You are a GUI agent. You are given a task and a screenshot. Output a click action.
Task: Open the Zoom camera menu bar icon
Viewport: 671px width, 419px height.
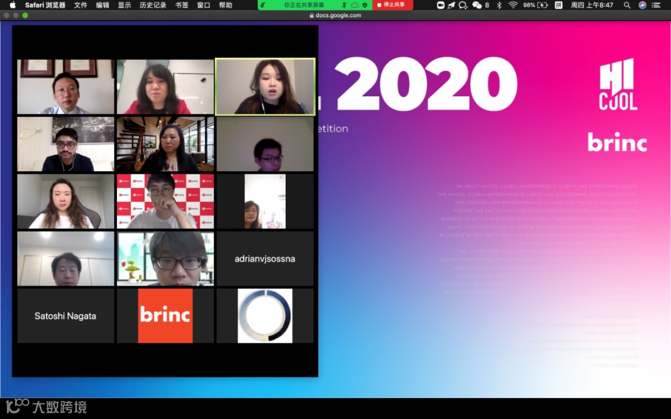pyautogui.click(x=440, y=5)
